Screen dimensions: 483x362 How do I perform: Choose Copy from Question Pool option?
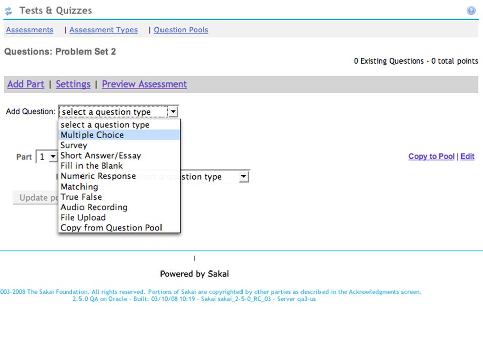click(119, 228)
